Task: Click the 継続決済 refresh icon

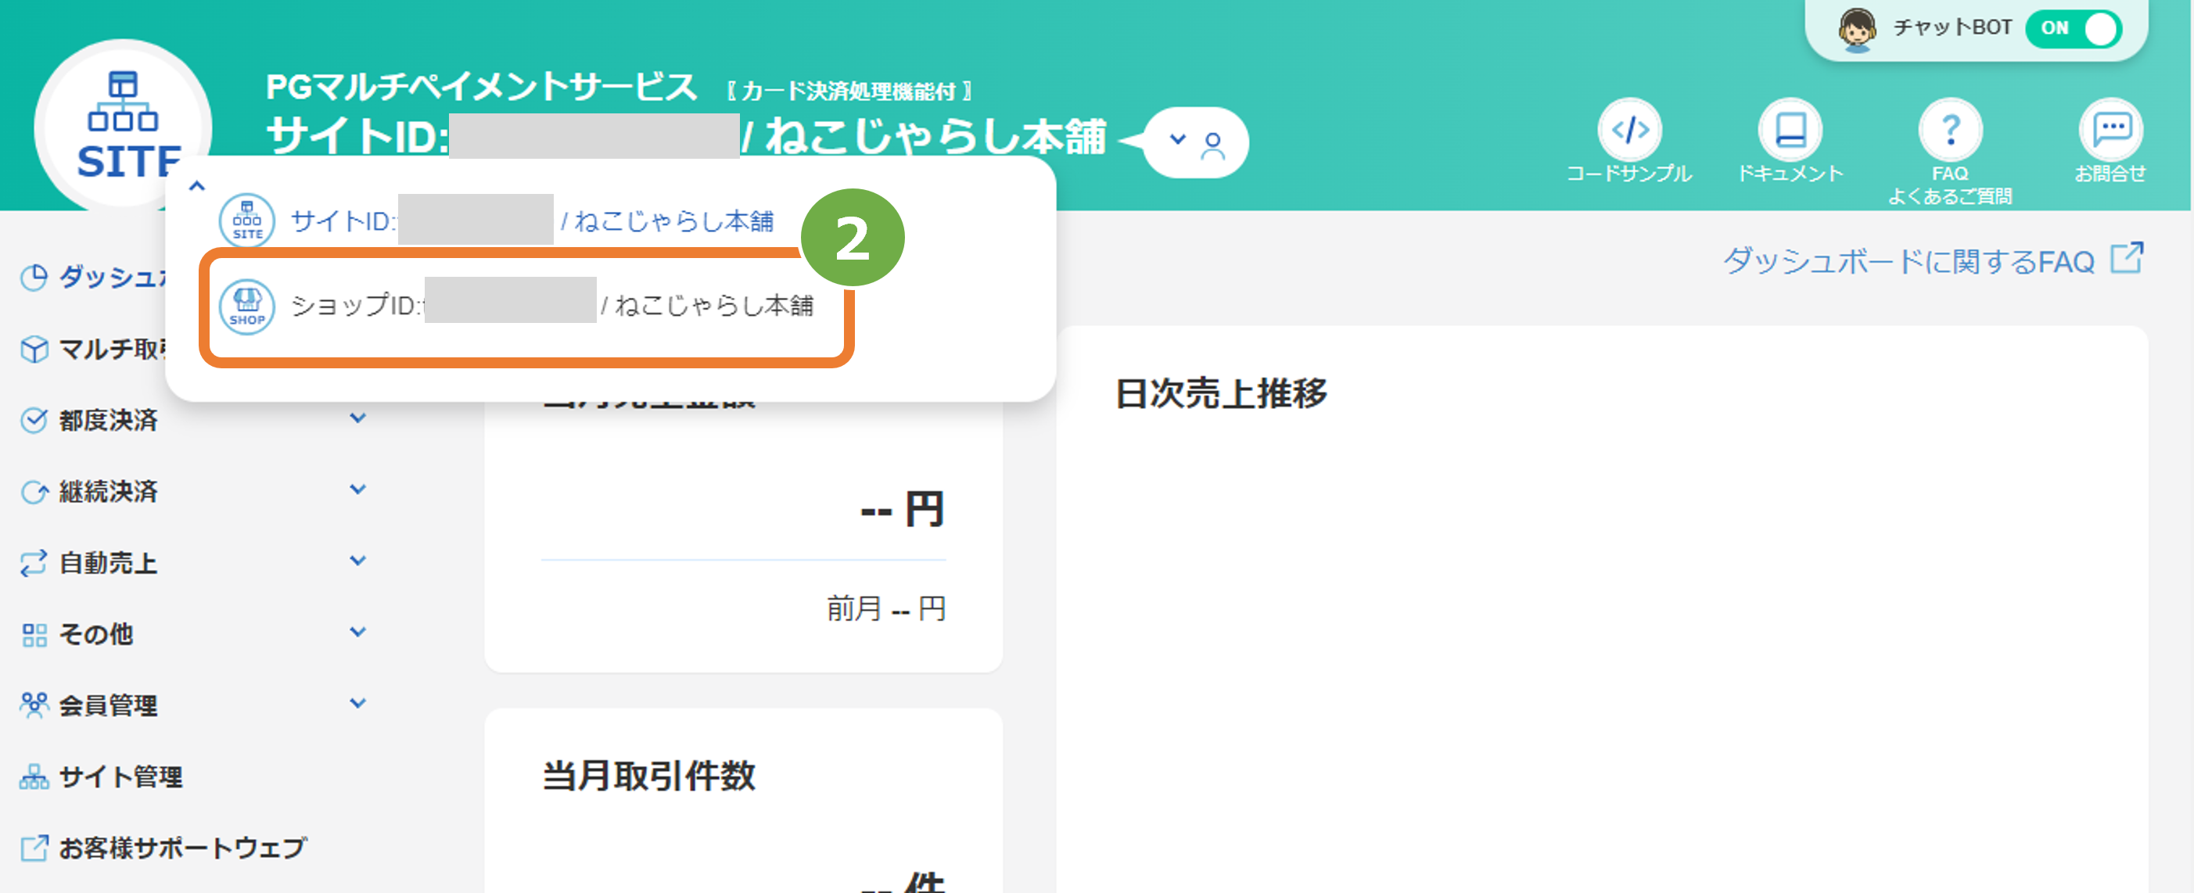Action: [34, 492]
